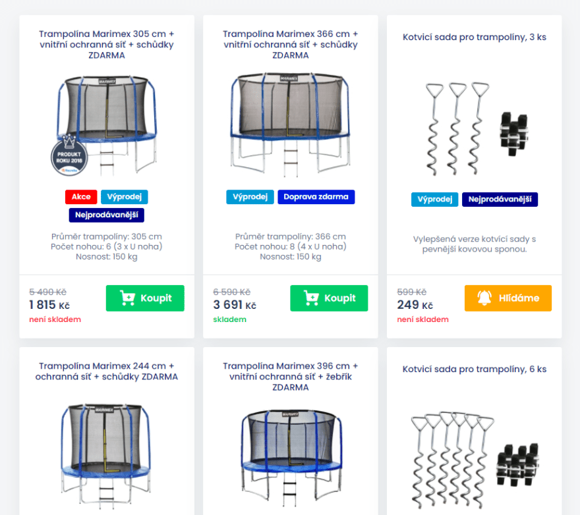Image resolution: width=580 pixels, height=515 pixels.
Task: Open Trampolína Marimex 244 cm title link
Action: pyautogui.click(x=107, y=371)
